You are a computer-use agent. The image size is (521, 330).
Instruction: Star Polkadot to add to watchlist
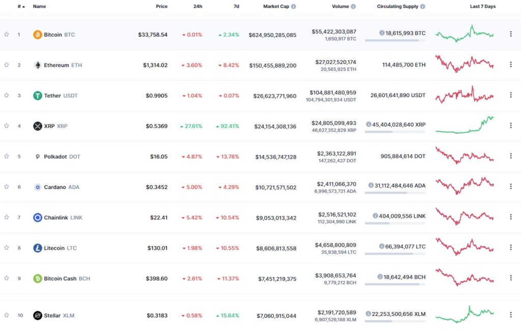tap(6, 156)
